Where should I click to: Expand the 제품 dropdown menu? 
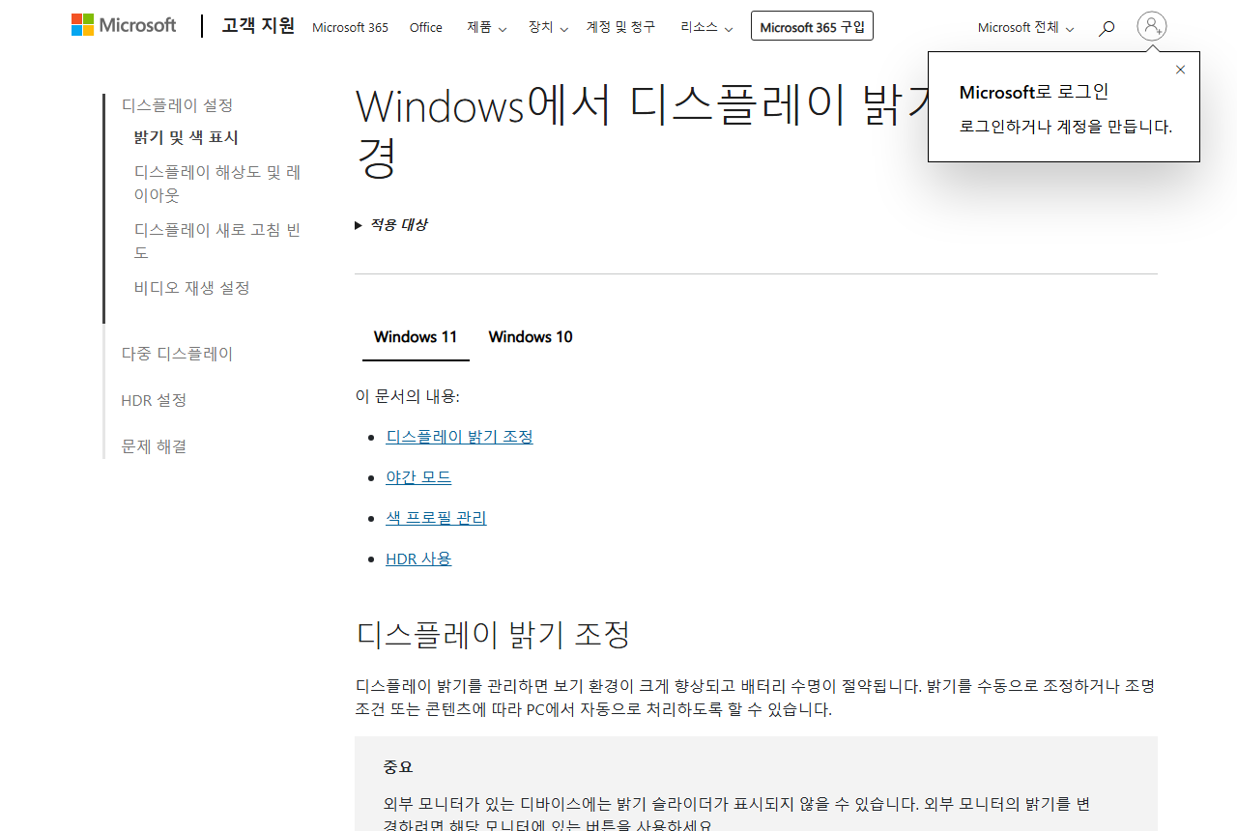point(486,27)
